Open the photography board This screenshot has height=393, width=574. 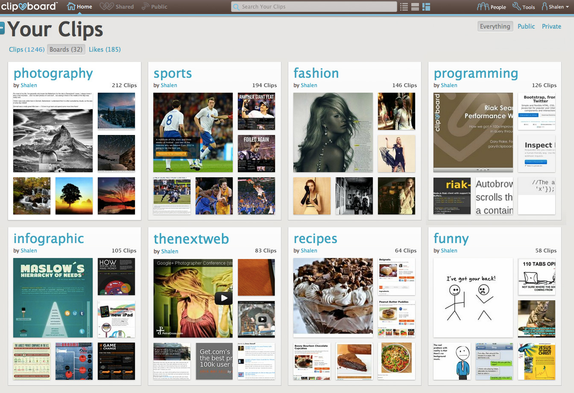coord(53,73)
